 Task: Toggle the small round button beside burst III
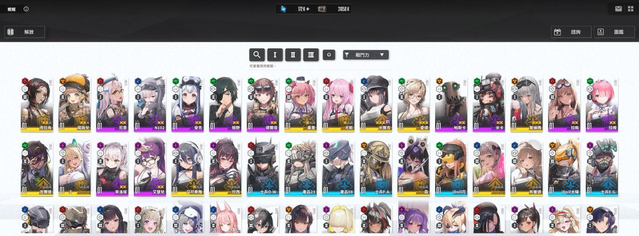tap(329, 54)
